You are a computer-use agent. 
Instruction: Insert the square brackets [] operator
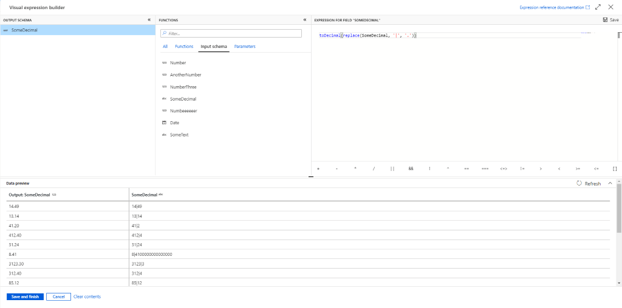click(615, 169)
